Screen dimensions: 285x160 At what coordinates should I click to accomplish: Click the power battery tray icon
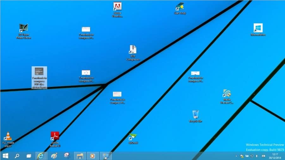pyautogui.click(x=247, y=156)
